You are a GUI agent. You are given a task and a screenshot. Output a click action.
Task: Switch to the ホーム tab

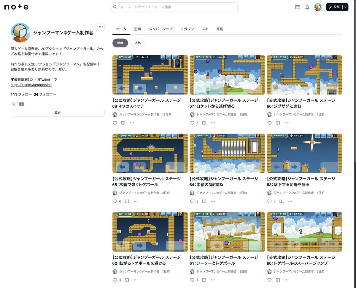121,29
